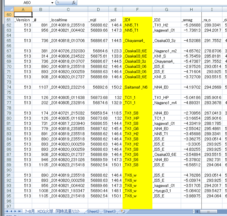
Task: Click the previous sheet navigation arrow
Action: (11, 211)
